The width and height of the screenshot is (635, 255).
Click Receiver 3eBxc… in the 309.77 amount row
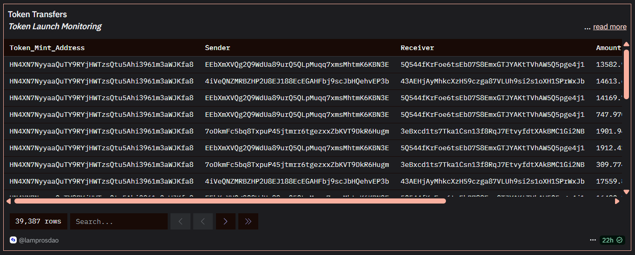[492, 165]
